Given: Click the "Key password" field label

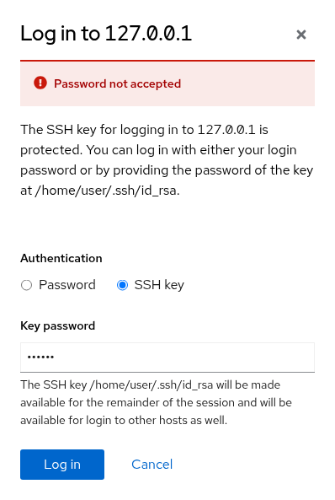Looking at the screenshot, I should 57,326.
